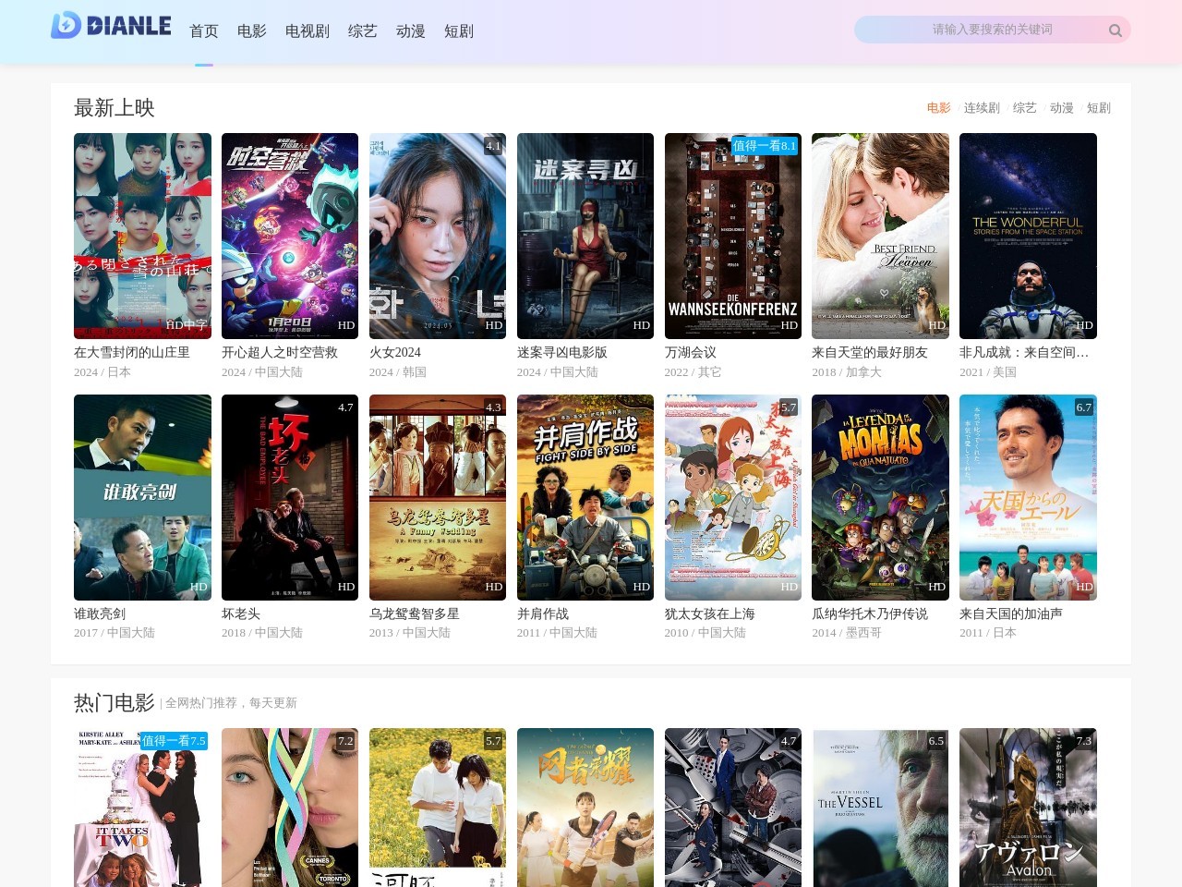Open the 电视剧 navigation item
This screenshot has height=887, width=1182.
click(x=307, y=31)
